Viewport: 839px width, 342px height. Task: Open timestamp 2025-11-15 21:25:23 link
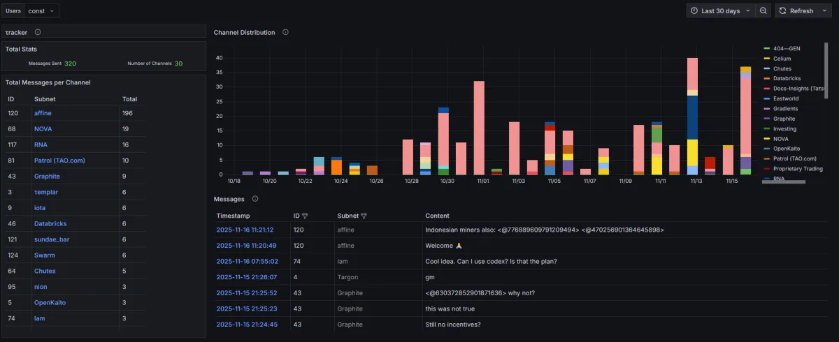point(246,308)
